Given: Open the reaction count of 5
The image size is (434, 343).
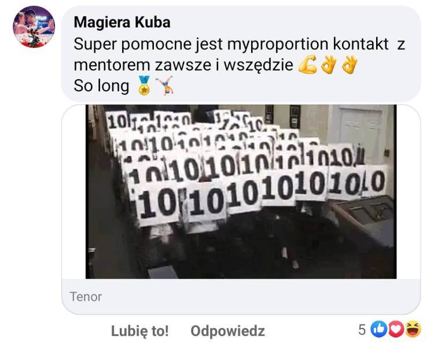Looking at the screenshot, I should tap(362, 330).
